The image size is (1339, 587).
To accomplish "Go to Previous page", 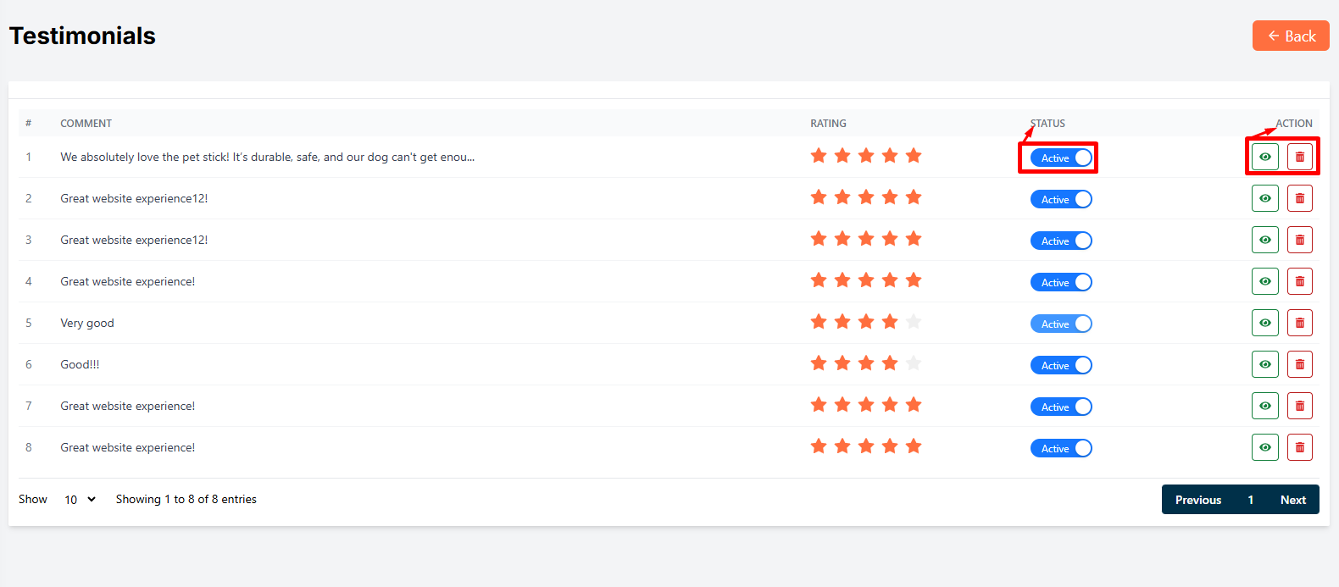I will point(1197,500).
